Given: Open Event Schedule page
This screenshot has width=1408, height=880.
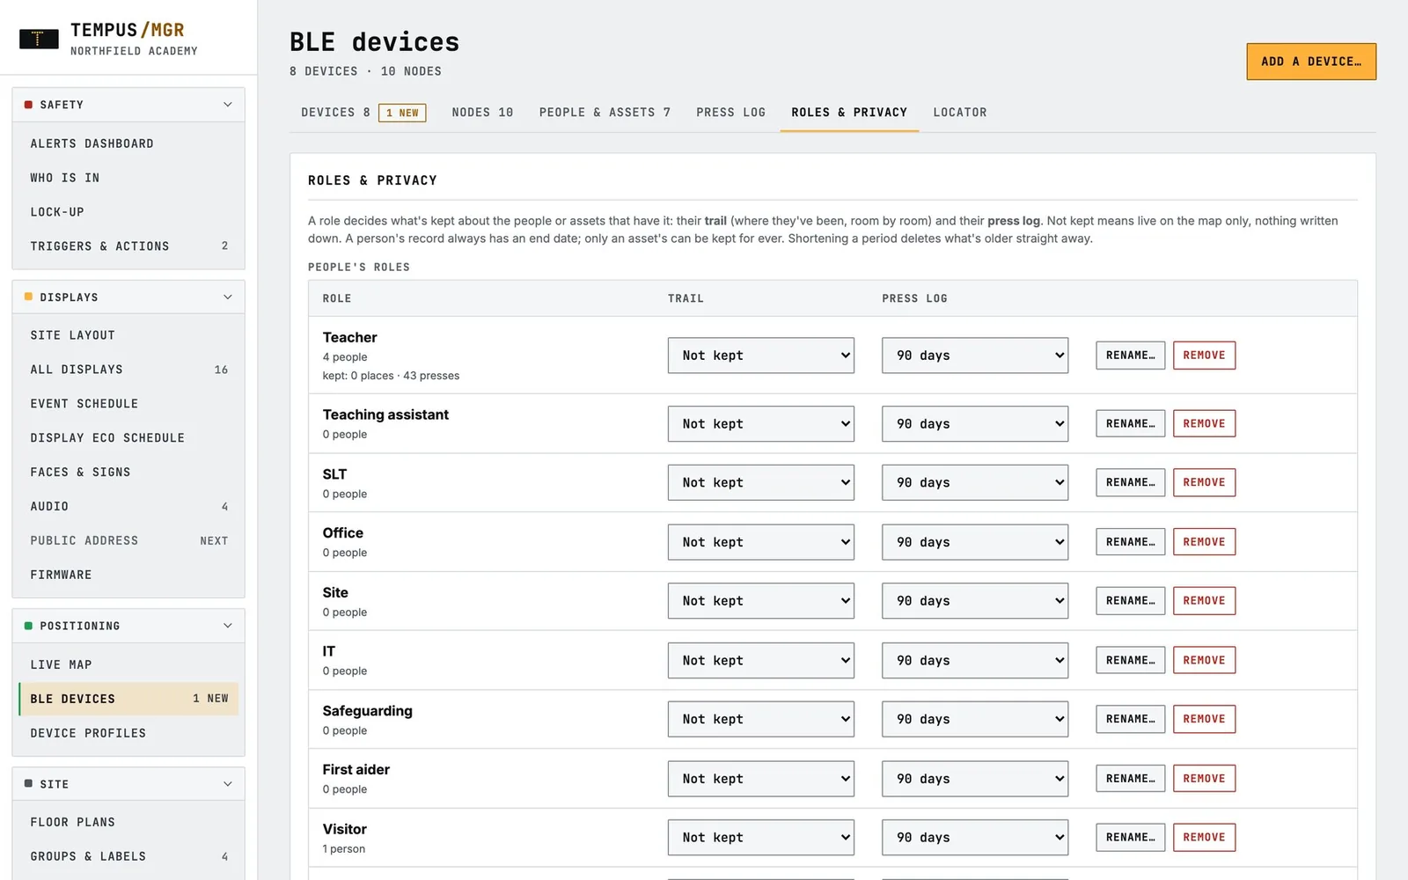Looking at the screenshot, I should click(x=128, y=404).
